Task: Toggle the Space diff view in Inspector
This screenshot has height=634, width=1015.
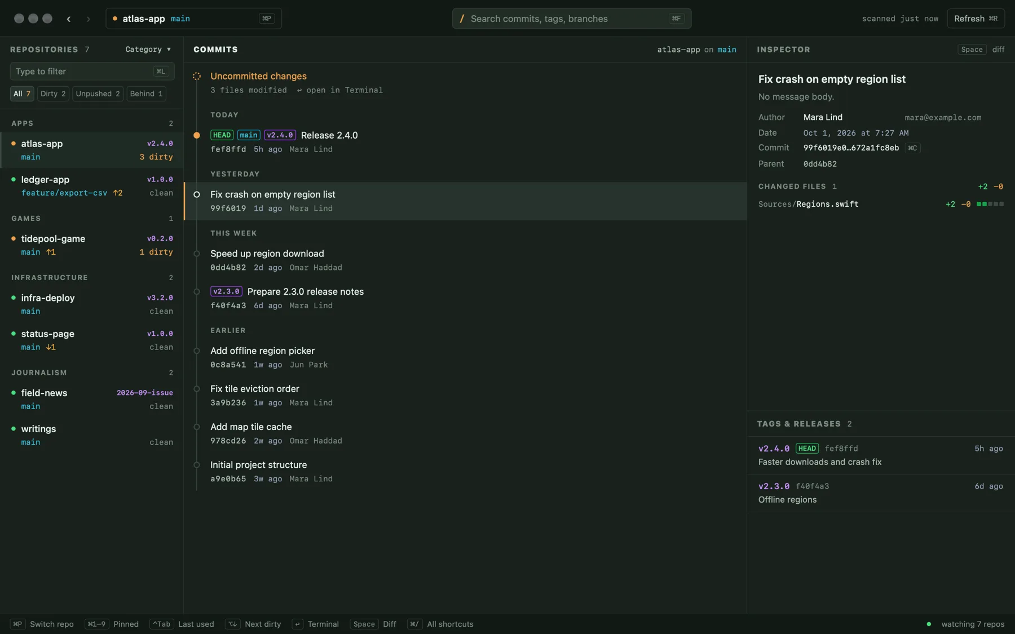Action: coord(981,50)
